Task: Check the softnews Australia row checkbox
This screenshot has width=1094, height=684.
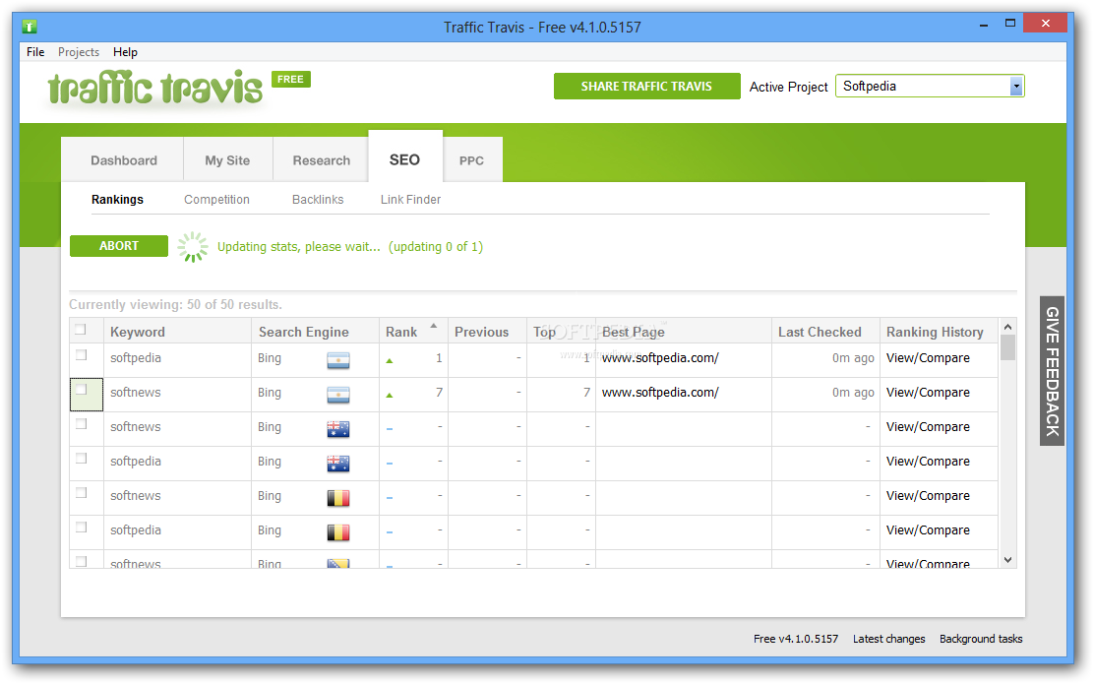Action: click(x=82, y=423)
